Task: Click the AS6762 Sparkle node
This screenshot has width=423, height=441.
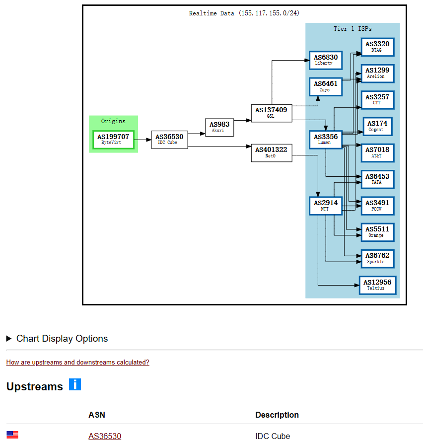Action: (x=377, y=259)
